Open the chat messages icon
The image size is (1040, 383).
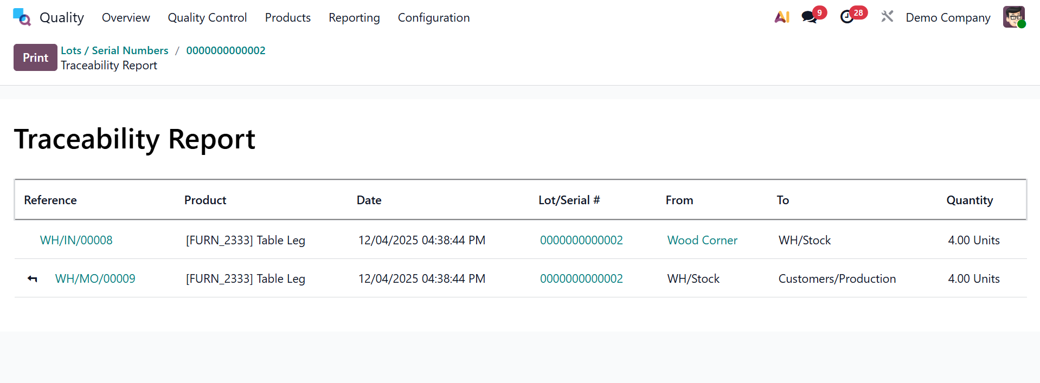810,17
